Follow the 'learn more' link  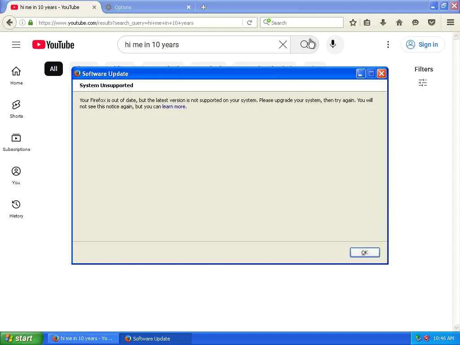click(x=174, y=106)
